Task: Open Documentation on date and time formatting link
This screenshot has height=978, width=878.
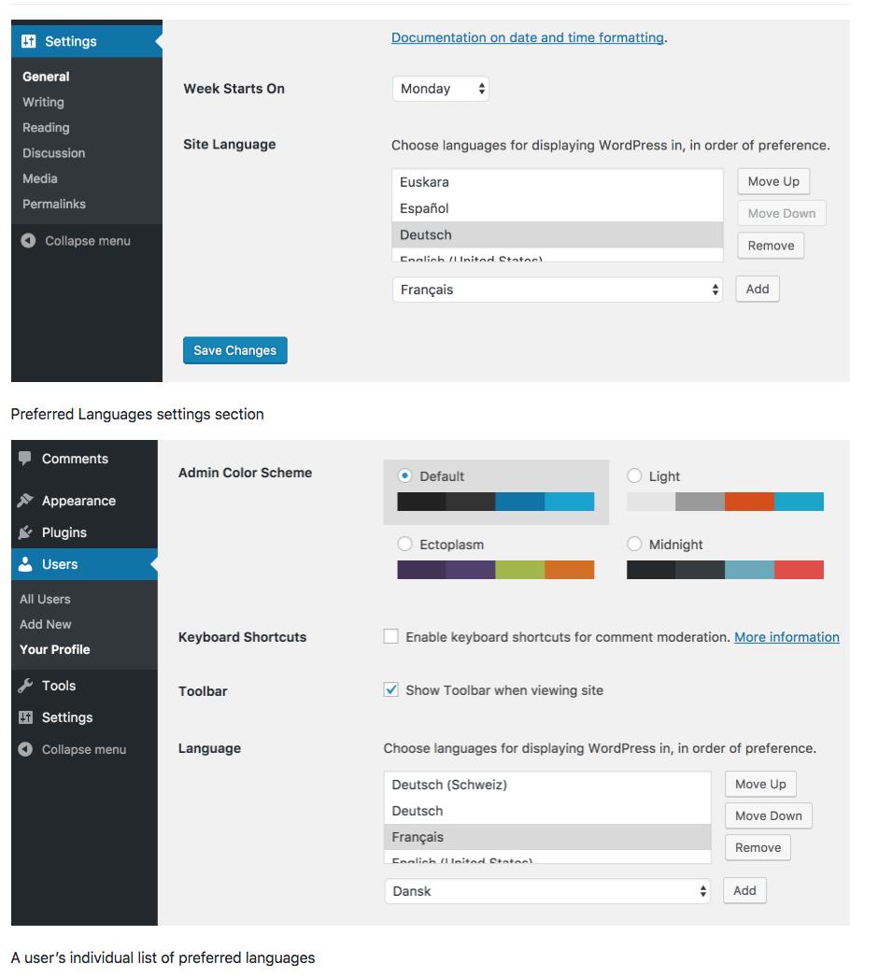Action: 528,37
